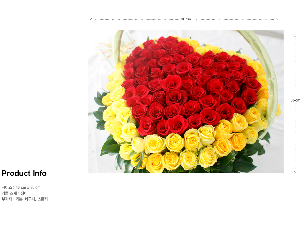Click the Product Info heading
This screenshot has height=245, width=301.
[x=24, y=173]
